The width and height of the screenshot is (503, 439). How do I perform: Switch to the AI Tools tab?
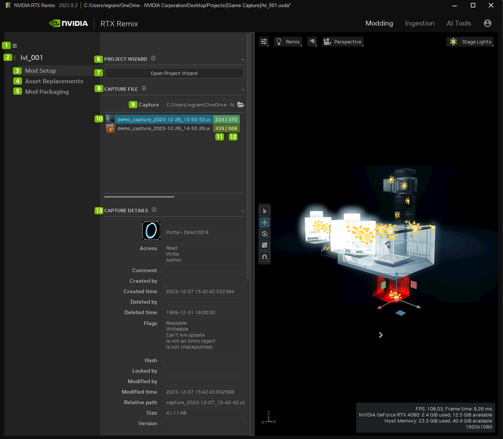pos(459,23)
